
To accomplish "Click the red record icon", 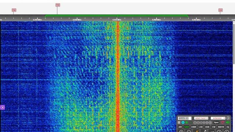I will coord(223,122).
